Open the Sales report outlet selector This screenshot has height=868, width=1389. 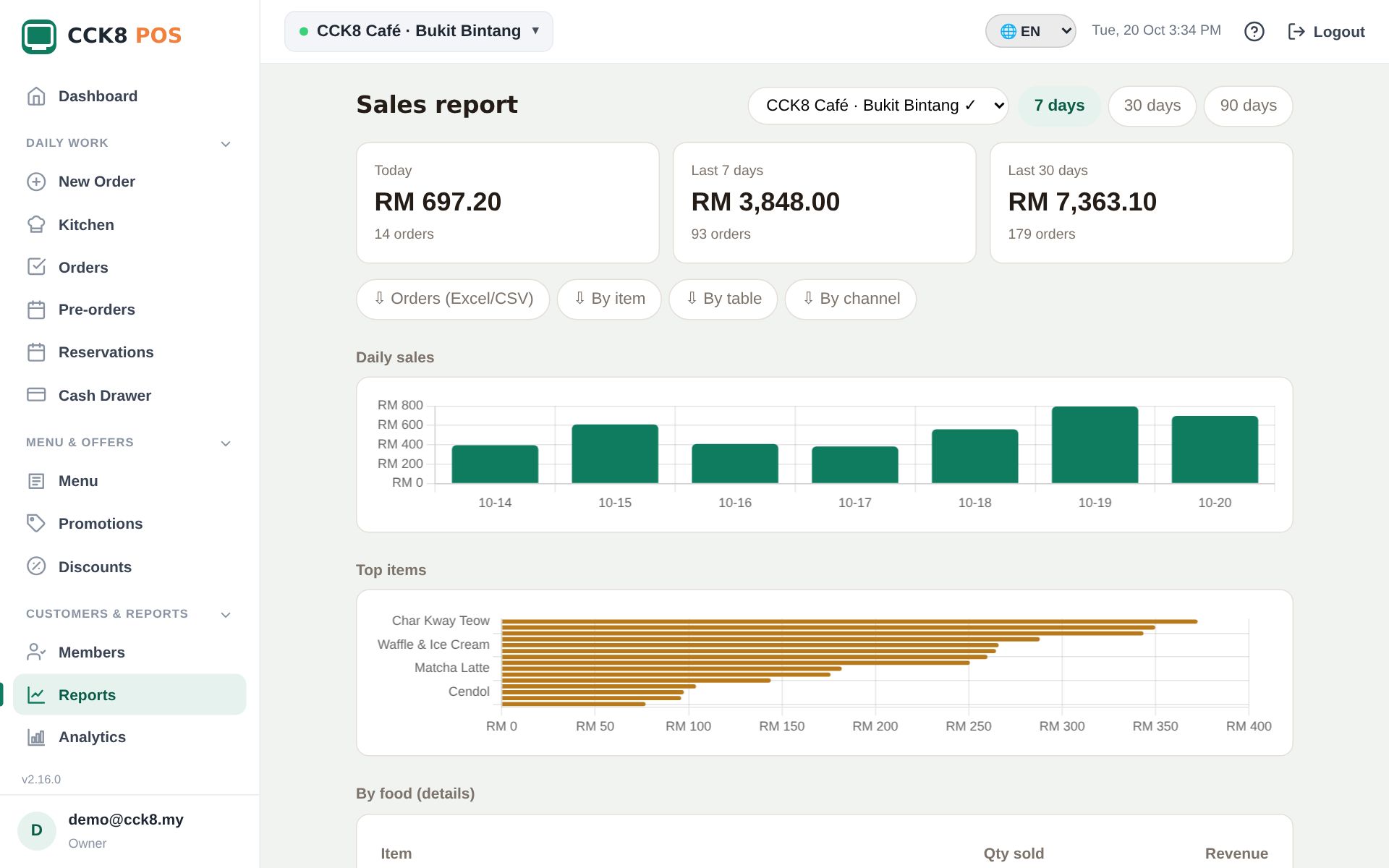point(878,106)
